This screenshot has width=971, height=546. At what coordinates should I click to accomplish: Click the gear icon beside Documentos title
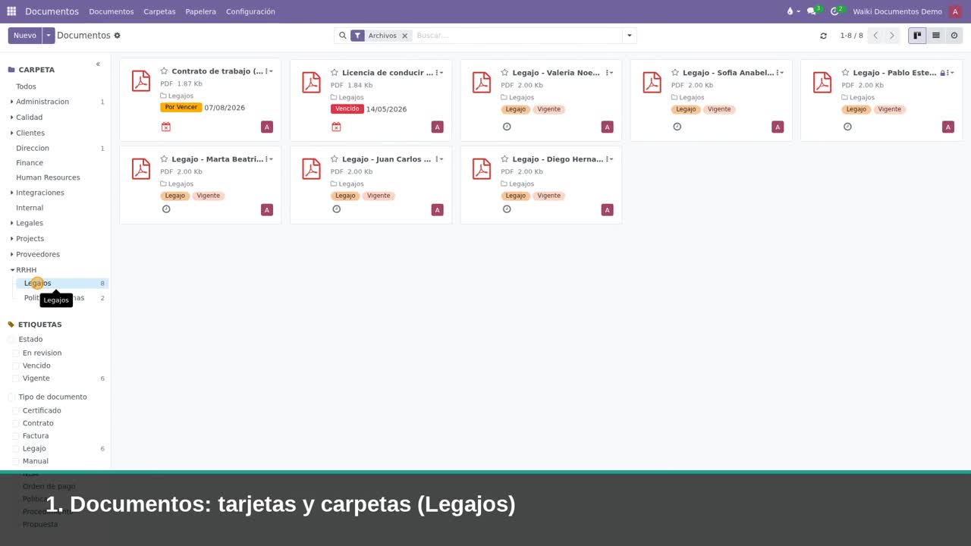click(117, 36)
